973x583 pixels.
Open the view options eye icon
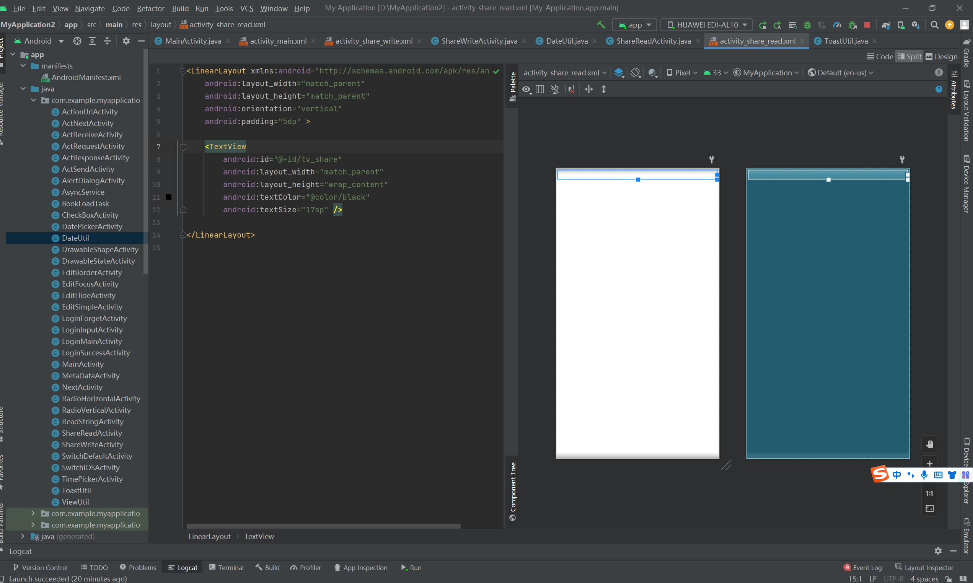526,90
